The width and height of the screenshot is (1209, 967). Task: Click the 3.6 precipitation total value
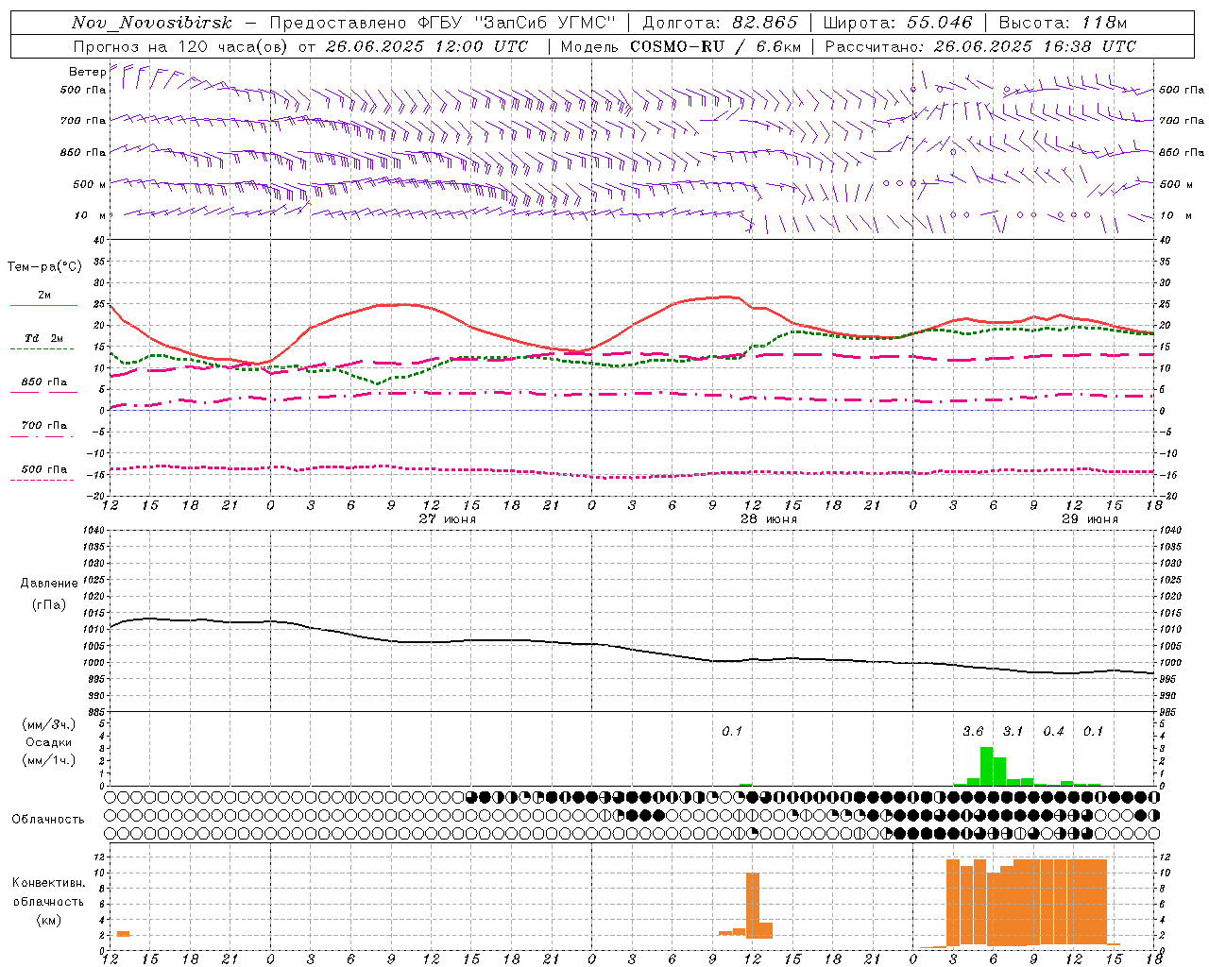[x=973, y=731]
